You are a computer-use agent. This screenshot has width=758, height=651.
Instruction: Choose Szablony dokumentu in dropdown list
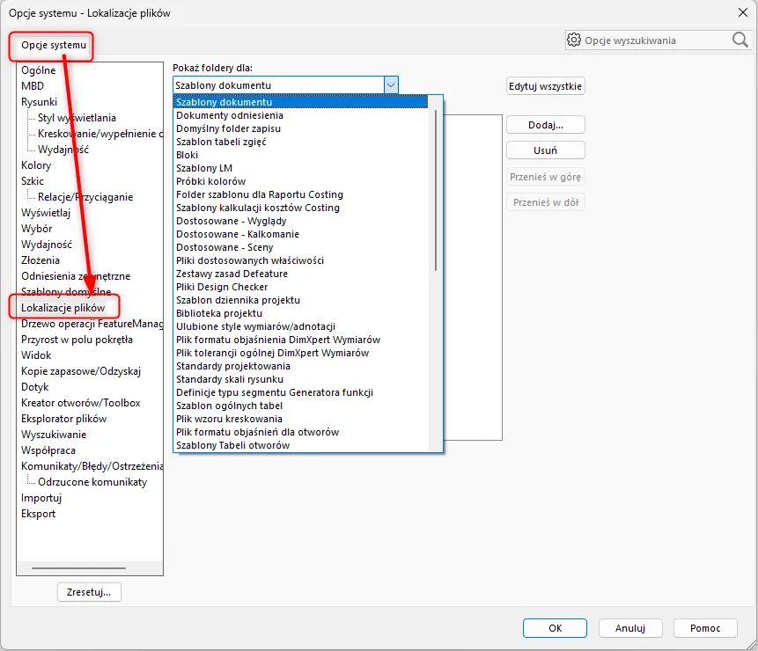pyautogui.click(x=301, y=102)
